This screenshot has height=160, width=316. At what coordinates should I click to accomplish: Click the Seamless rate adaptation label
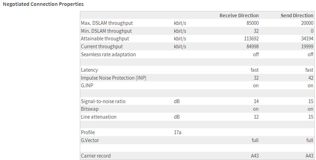[108, 54]
